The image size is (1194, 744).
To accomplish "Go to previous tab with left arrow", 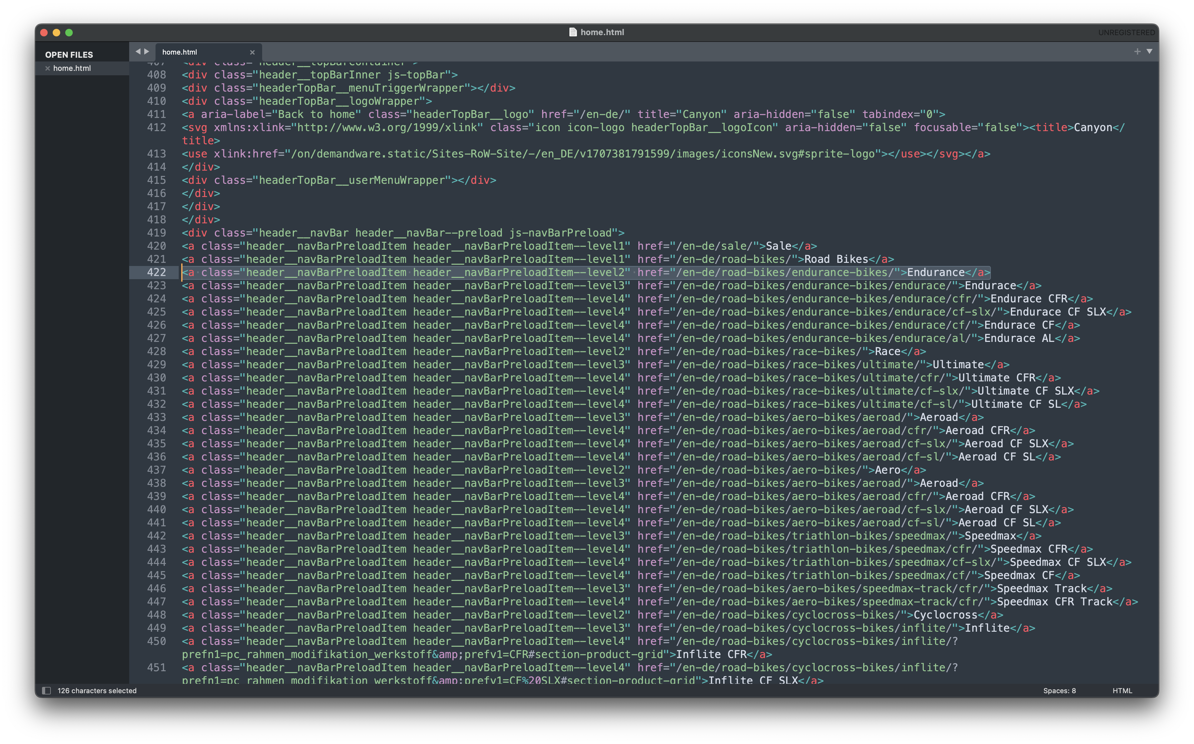I will 138,51.
